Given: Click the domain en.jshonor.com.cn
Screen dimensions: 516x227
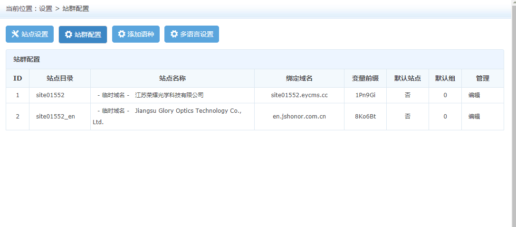Looking at the screenshot, I should [299, 117].
